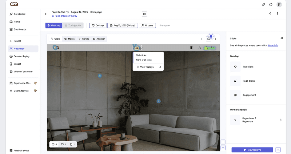
Task: Open the extensions puzzle piece icon
Action: click(263, 5)
